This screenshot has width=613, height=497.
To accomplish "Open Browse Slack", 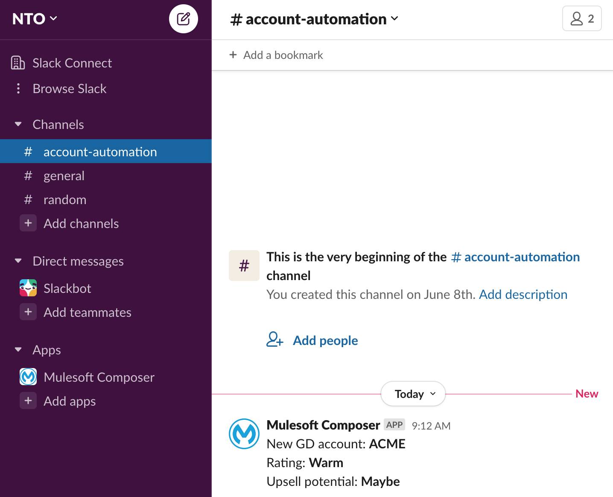I will coord(70,89).
